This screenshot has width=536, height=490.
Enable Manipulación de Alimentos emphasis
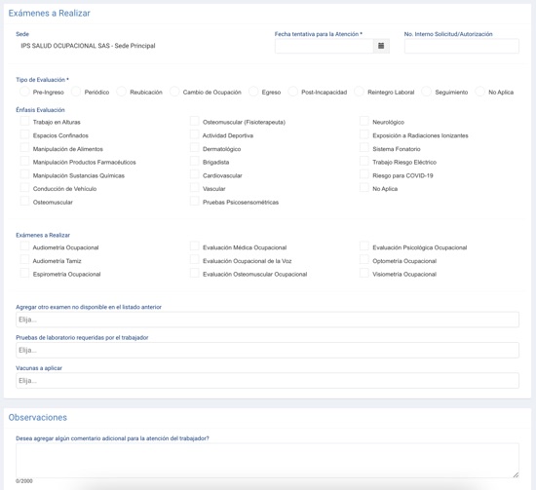click(x=24, y=148)
